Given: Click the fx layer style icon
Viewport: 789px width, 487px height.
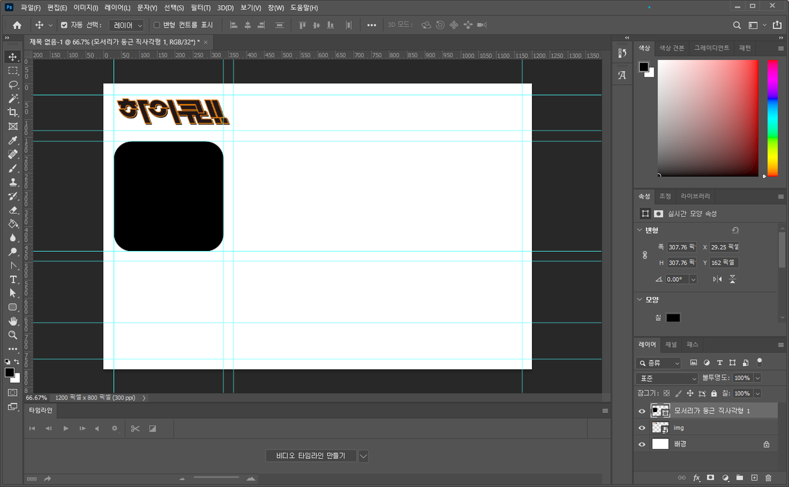Looking at the screenshot, I should 696,477.
